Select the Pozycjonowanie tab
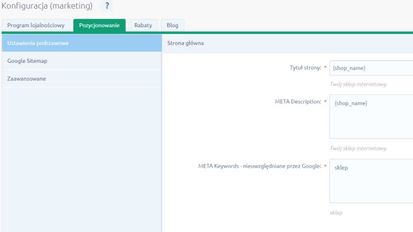The height and width of the screenshot is (232, 413). click(99, 25)
